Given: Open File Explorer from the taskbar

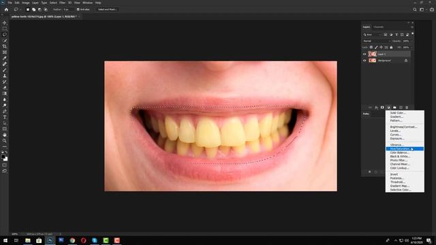Looking at the screenshot, I should pos(28,240).
